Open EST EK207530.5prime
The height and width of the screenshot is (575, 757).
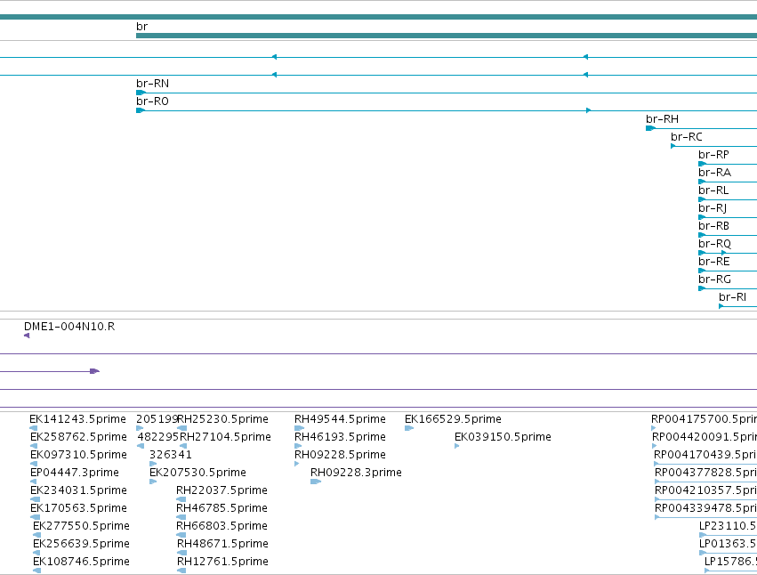click(x=197, y=473)
